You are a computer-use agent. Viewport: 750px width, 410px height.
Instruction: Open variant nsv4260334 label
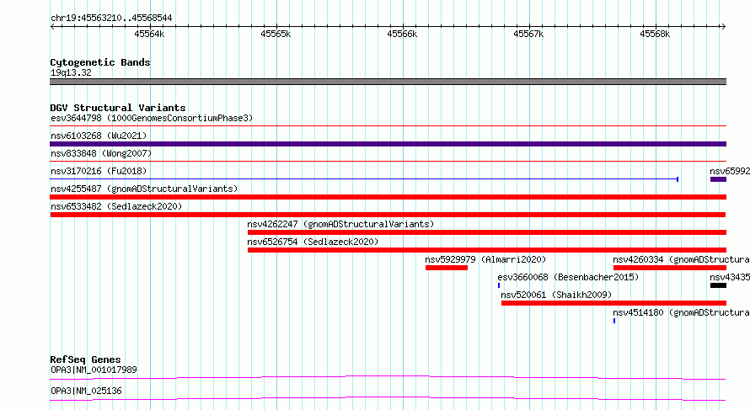point(681,259)
